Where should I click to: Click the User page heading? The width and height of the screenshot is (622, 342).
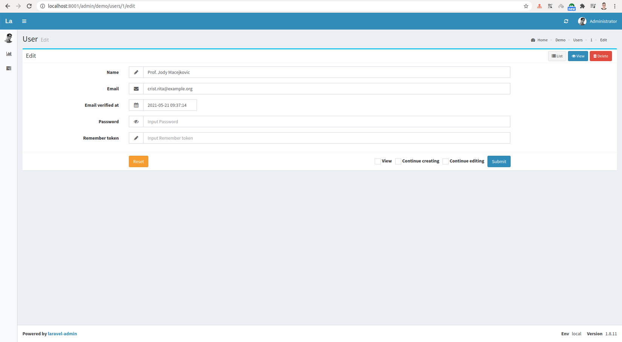coord(30,39)
